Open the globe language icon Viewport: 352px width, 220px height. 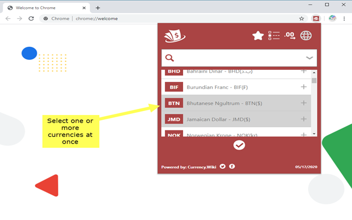point(306,36)
